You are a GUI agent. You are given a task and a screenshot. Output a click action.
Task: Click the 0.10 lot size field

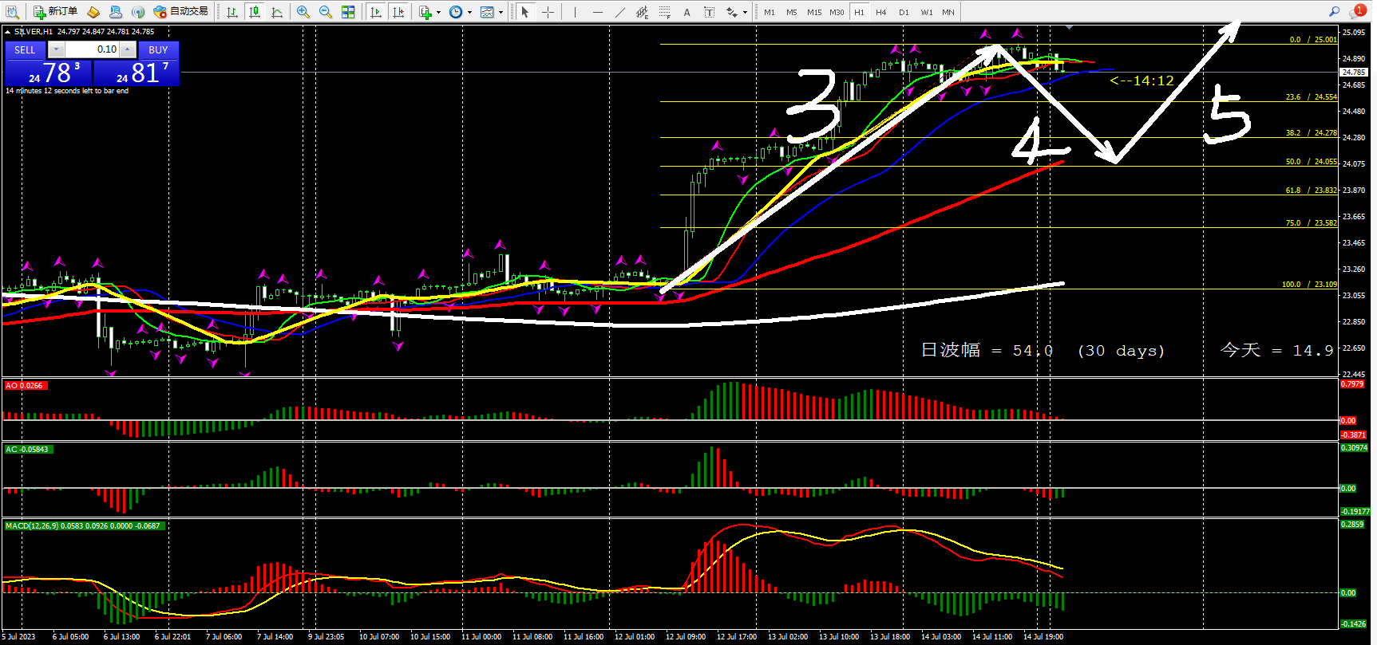93,49
